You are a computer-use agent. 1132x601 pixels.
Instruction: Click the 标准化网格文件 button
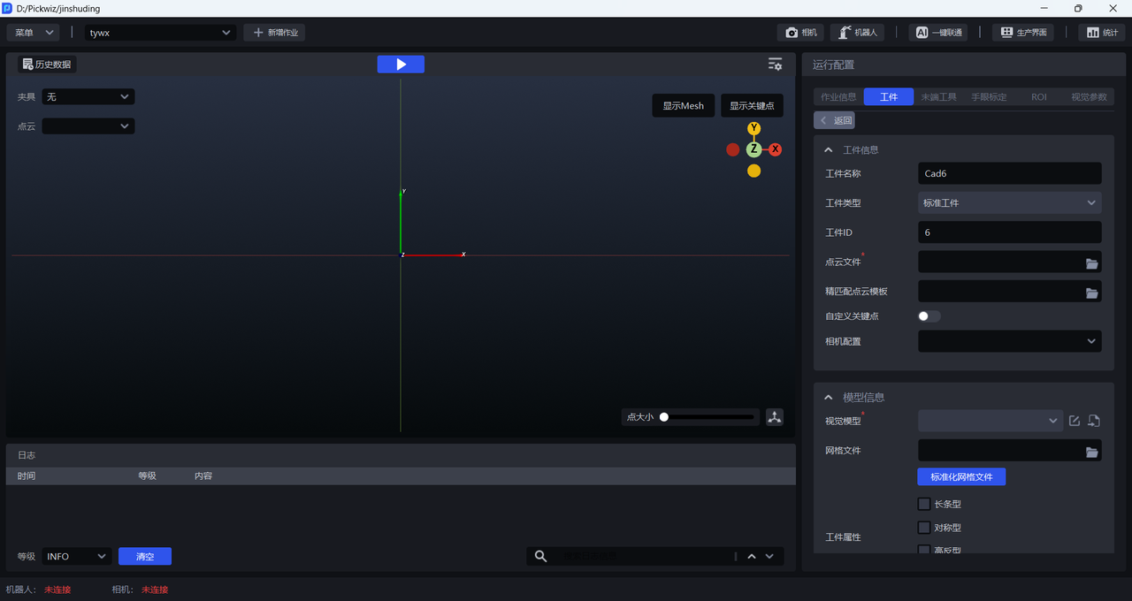tap(961, 477)
